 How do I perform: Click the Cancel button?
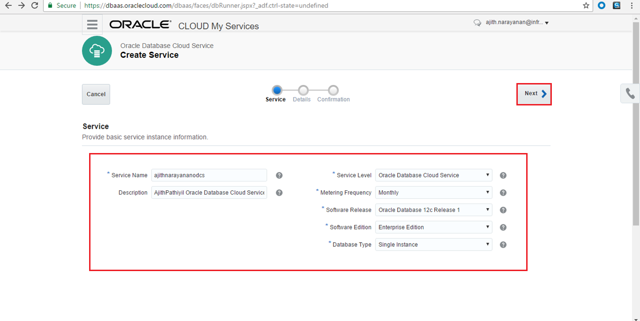point(96,94)
